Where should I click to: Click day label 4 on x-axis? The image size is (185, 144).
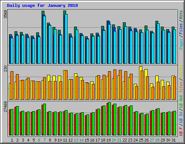click(28, 140)
